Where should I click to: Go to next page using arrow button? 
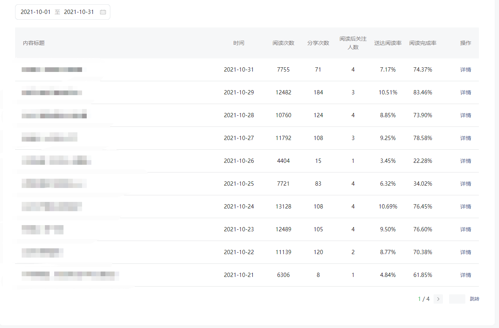coord(438,299)
